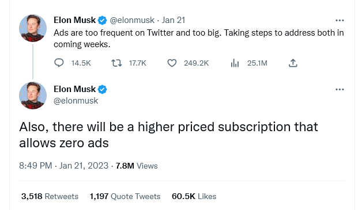View 1,197 Quote Tweets list

coord(125,196)
